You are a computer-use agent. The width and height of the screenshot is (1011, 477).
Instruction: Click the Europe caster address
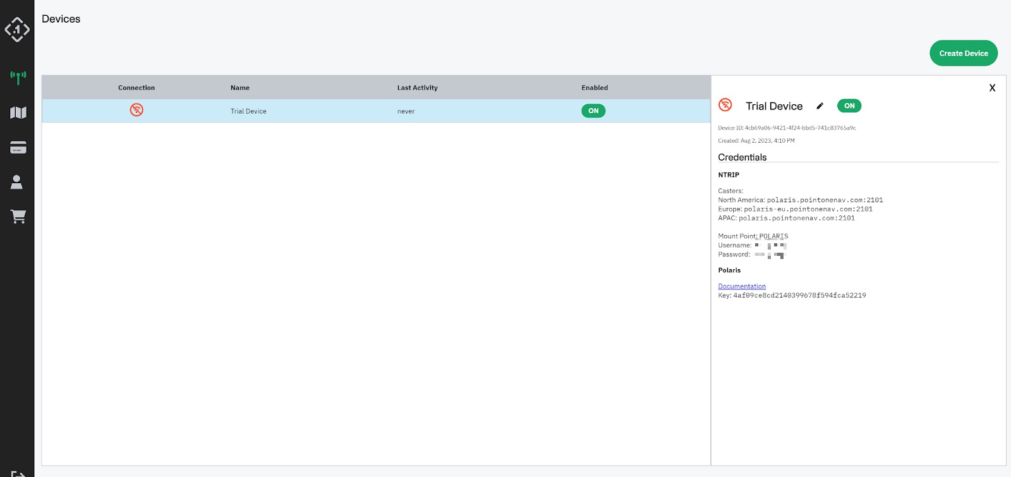(x=808, y=209)
